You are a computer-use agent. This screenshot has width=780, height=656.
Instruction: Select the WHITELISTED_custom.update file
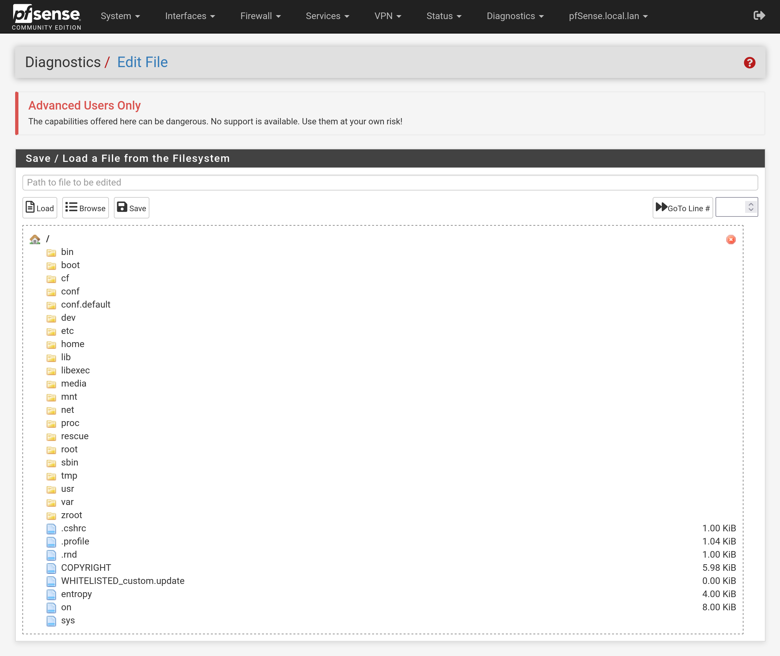123,581
